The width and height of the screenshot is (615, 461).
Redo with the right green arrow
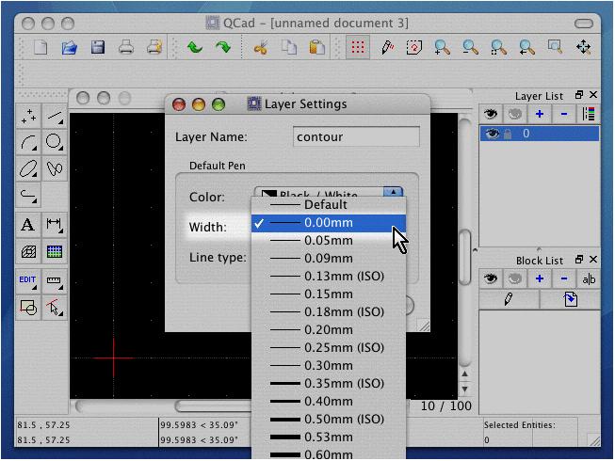coord(223,47)
